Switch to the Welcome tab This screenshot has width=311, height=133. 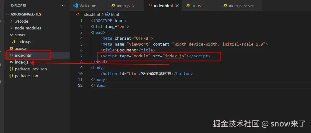pos(88,6)
